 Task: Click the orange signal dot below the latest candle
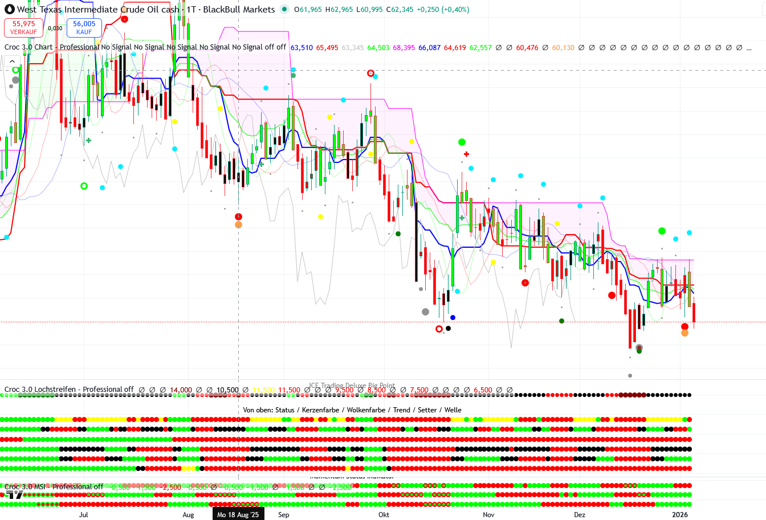tap(684, 333)
